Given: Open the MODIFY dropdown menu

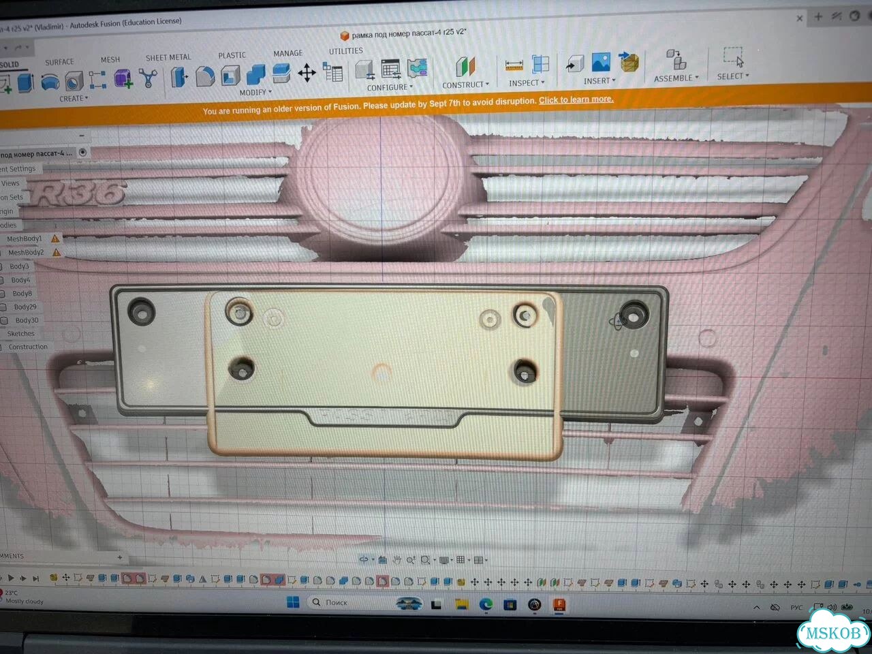Looking at the screenshot, I should click(x=255, y=92).
